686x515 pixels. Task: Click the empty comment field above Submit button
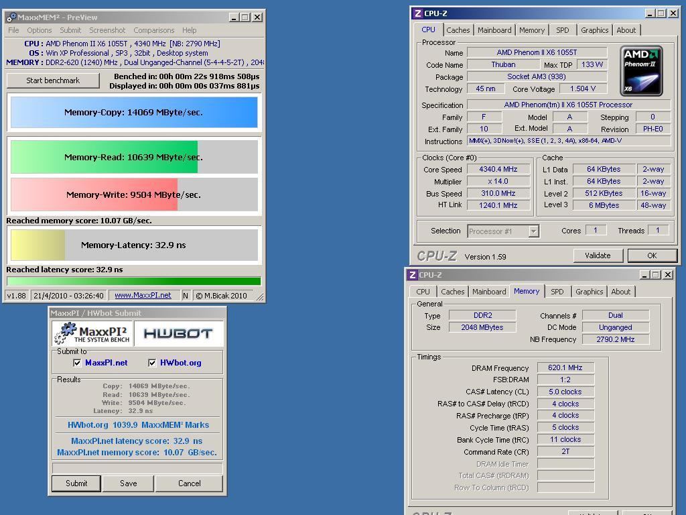(137, 467)
